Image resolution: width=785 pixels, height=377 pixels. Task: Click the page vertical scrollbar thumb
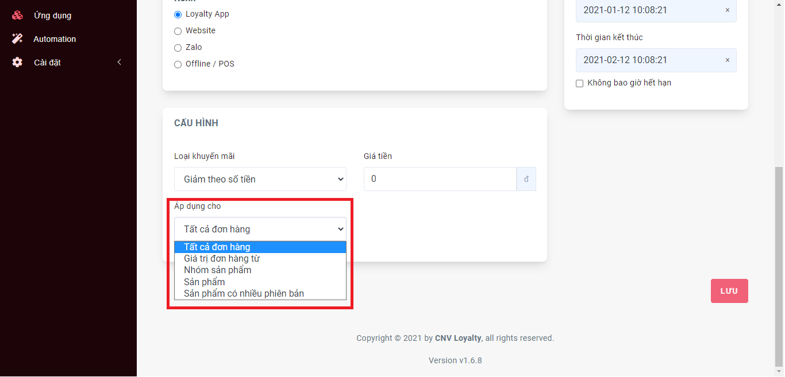(x=779, y=266)
